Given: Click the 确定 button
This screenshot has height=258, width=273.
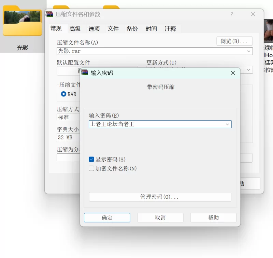Looking at the screenshot, I should [107, 218].
